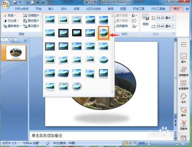
Task: Decrease picture width with 15.42 down arrow
Action: [x=173, y=27]
